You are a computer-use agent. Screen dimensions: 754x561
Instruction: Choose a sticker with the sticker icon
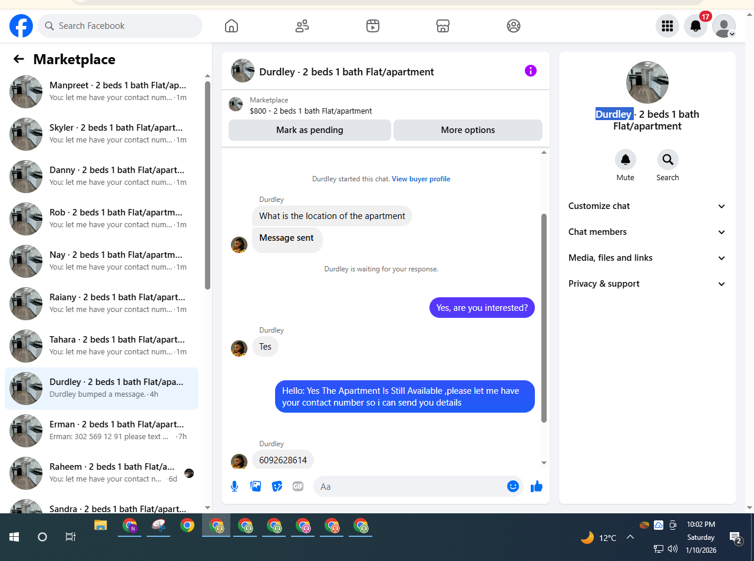click(x=277, y=486)
